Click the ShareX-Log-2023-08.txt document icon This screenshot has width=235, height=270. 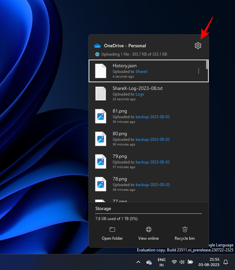(x=101, y=94)
